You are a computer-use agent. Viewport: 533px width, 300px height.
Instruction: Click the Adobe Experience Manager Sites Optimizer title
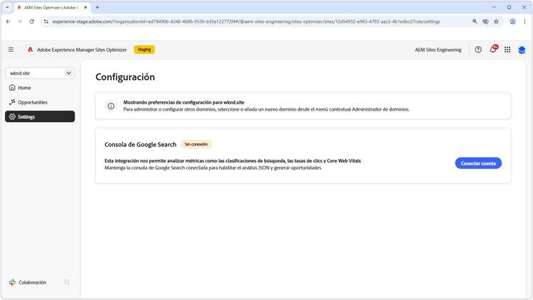[x=82, y=50]
